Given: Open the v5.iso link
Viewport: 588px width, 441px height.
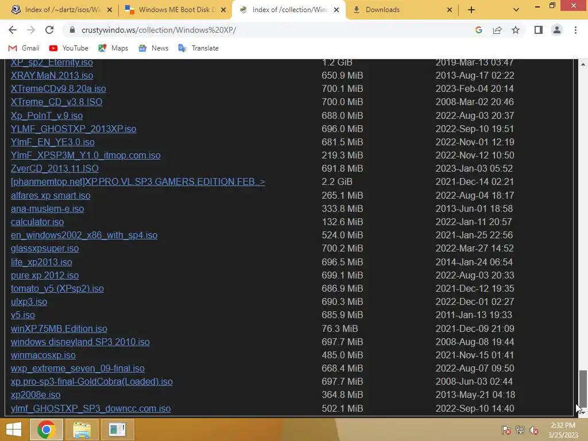Looking at the screenshot, I should pyautogui.click(x=22, y=315).
